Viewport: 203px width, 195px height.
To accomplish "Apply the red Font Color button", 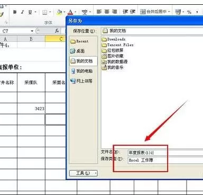I will [x=70, y=12].
